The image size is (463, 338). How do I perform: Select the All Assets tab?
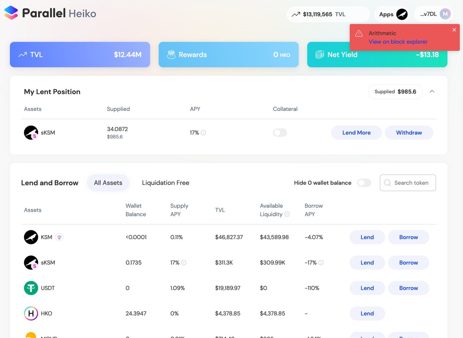108,183
